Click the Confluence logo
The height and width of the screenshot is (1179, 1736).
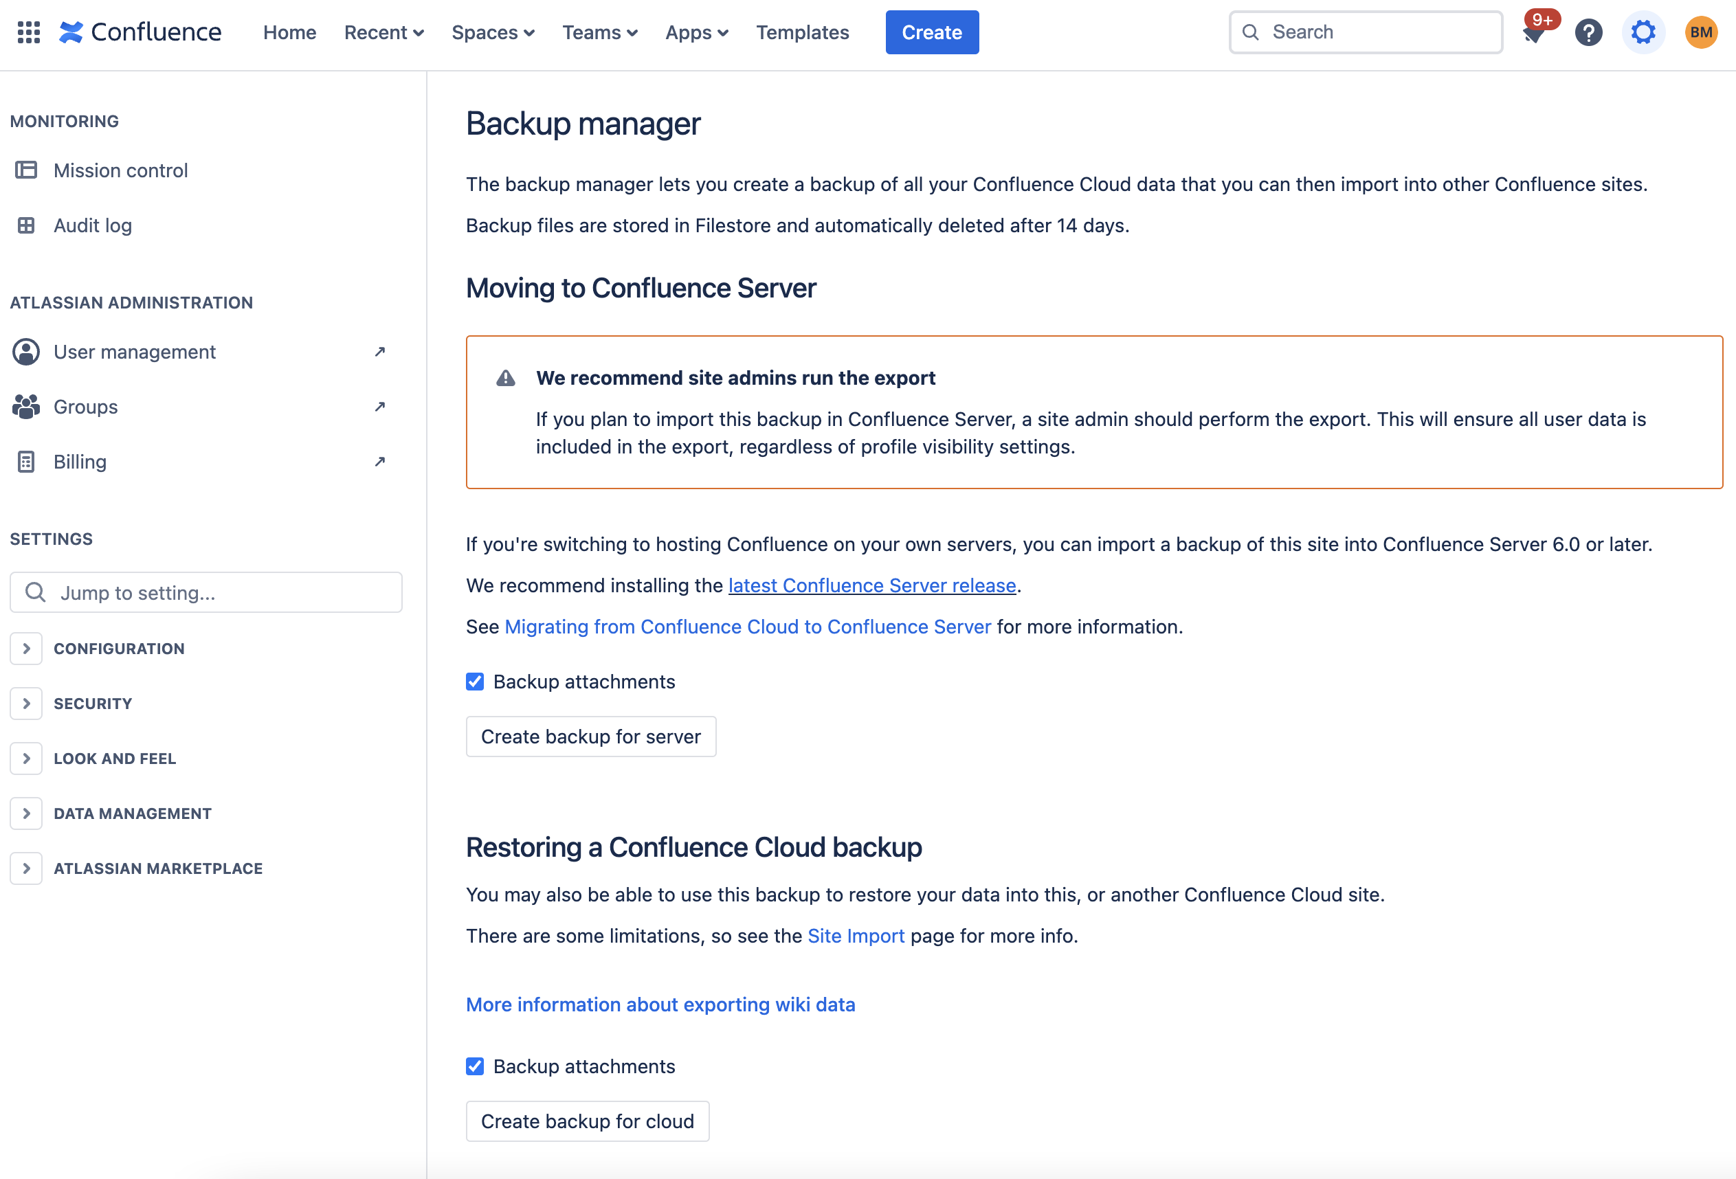tap(140, 32)
